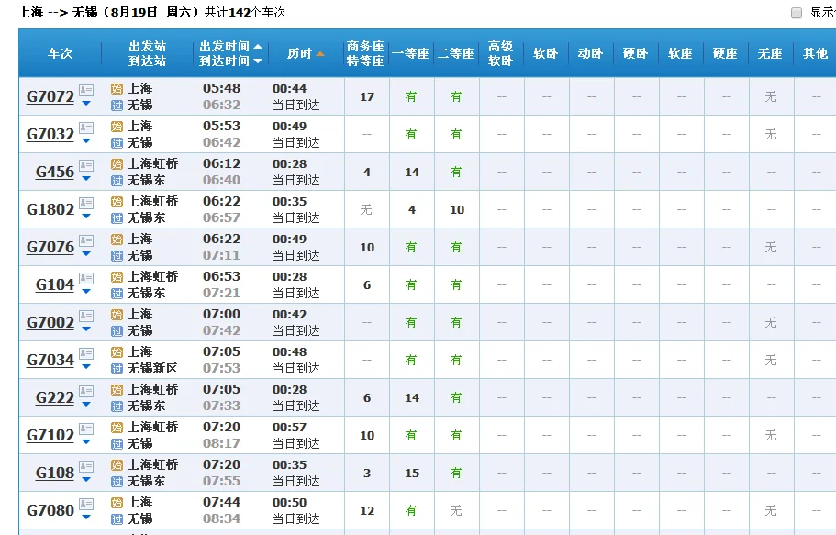Click the orange 始 origin badge for G7072

pyautogui.click(x=117, y=89)
